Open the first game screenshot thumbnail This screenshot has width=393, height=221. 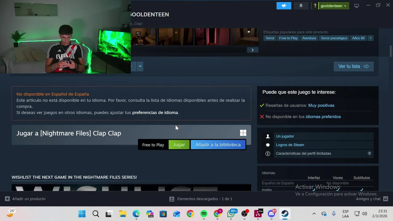coord(143,37)
